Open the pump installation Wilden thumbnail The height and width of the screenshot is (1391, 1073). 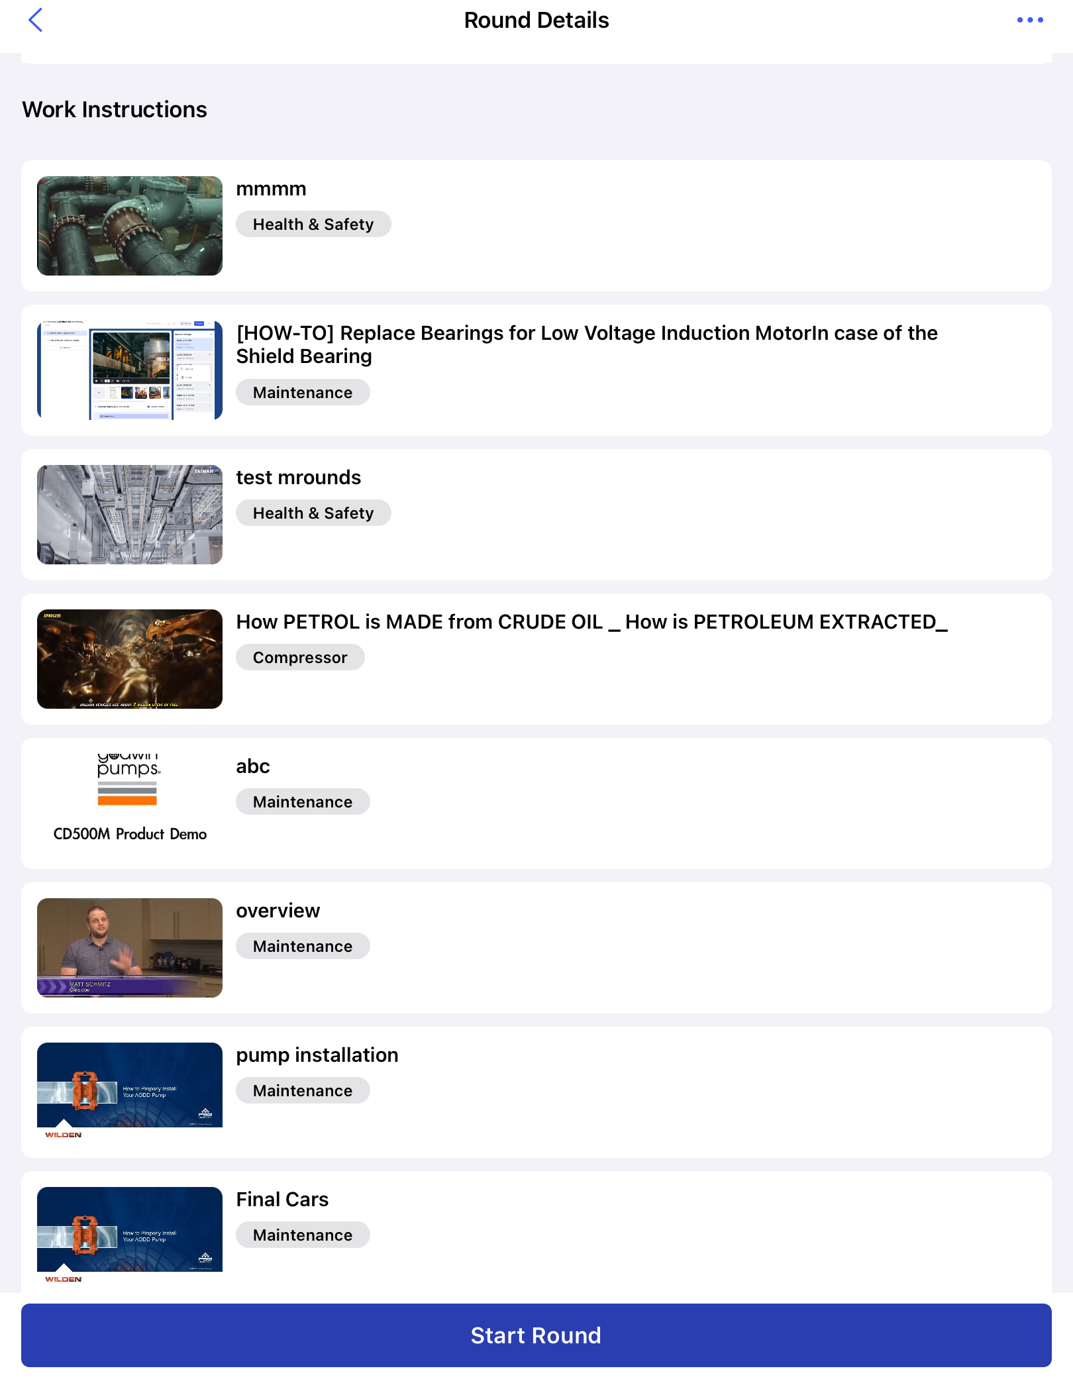pos(130,1092)
